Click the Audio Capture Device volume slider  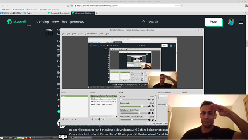coord(134,113)
